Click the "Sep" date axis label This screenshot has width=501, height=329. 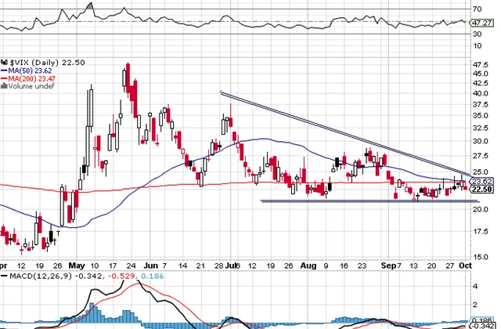(388, 266)
